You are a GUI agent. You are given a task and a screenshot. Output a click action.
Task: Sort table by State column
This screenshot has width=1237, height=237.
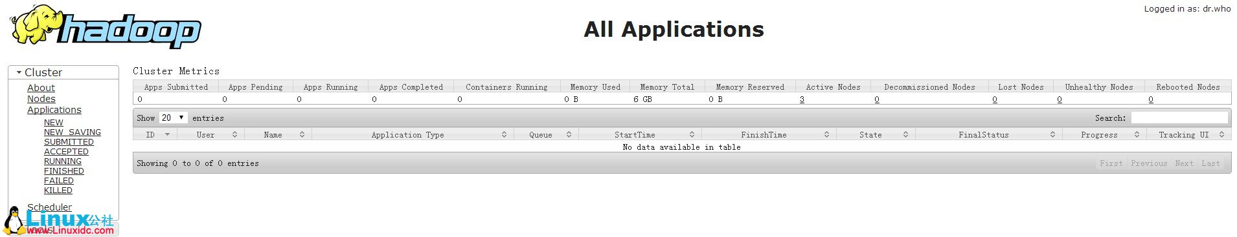tap(876, 135)
